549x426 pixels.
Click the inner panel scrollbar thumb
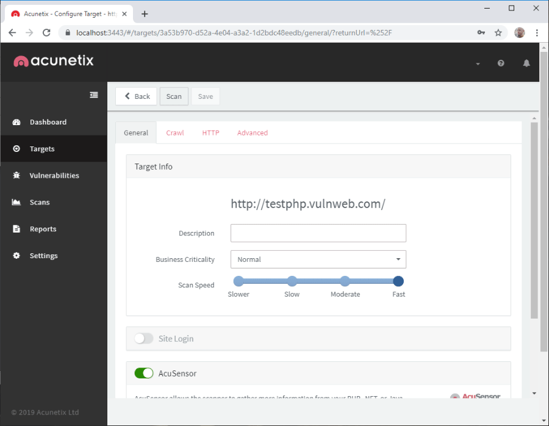[534, 220]
